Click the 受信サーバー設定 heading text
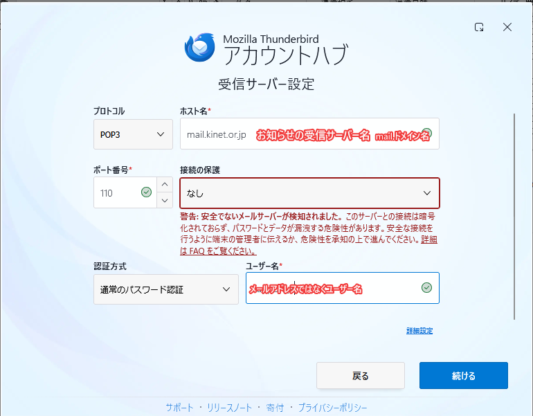 point(266,84)
